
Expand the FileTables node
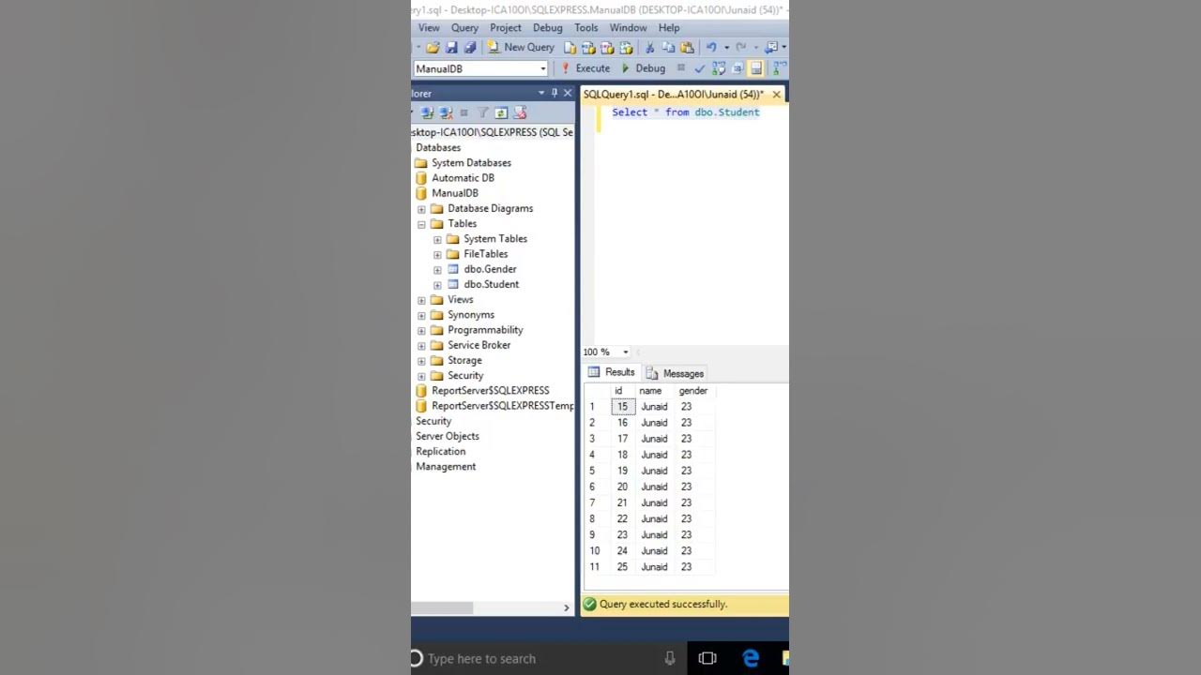pos(437,254)
